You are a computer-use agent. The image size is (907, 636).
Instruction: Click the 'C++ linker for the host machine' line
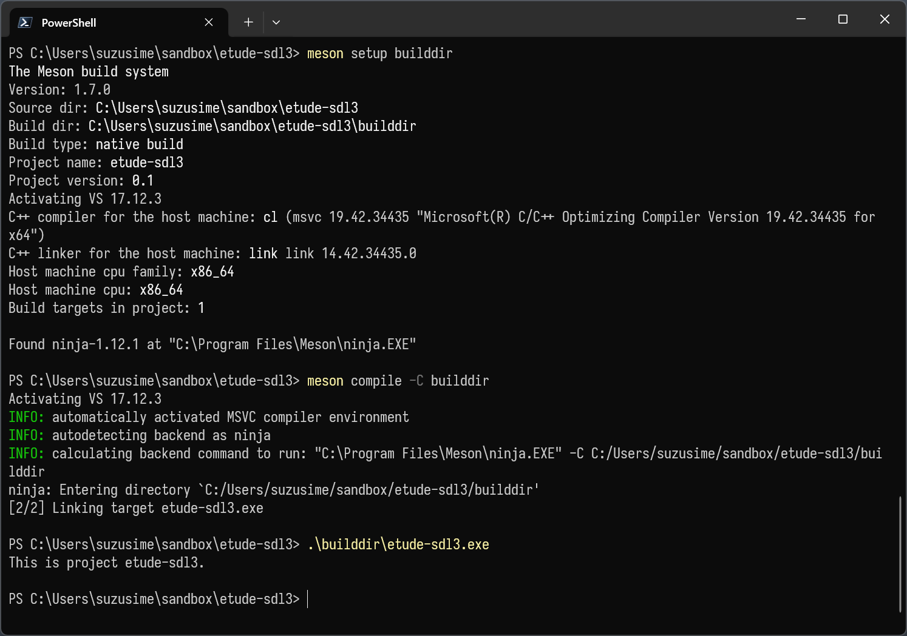[x=212, y=253]
